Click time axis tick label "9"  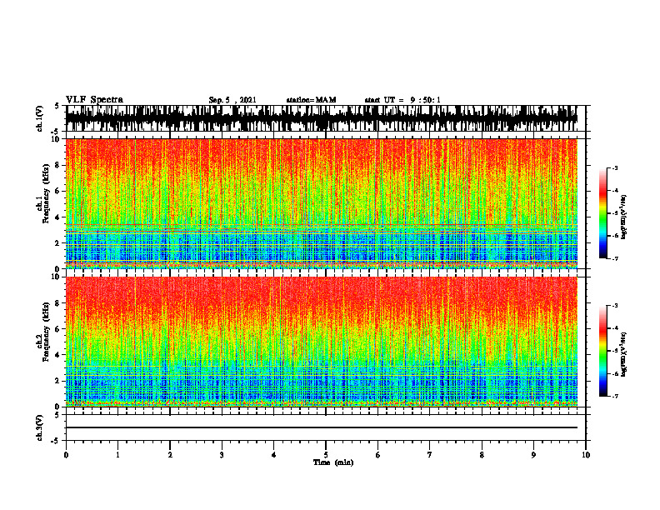click(533, 455)
